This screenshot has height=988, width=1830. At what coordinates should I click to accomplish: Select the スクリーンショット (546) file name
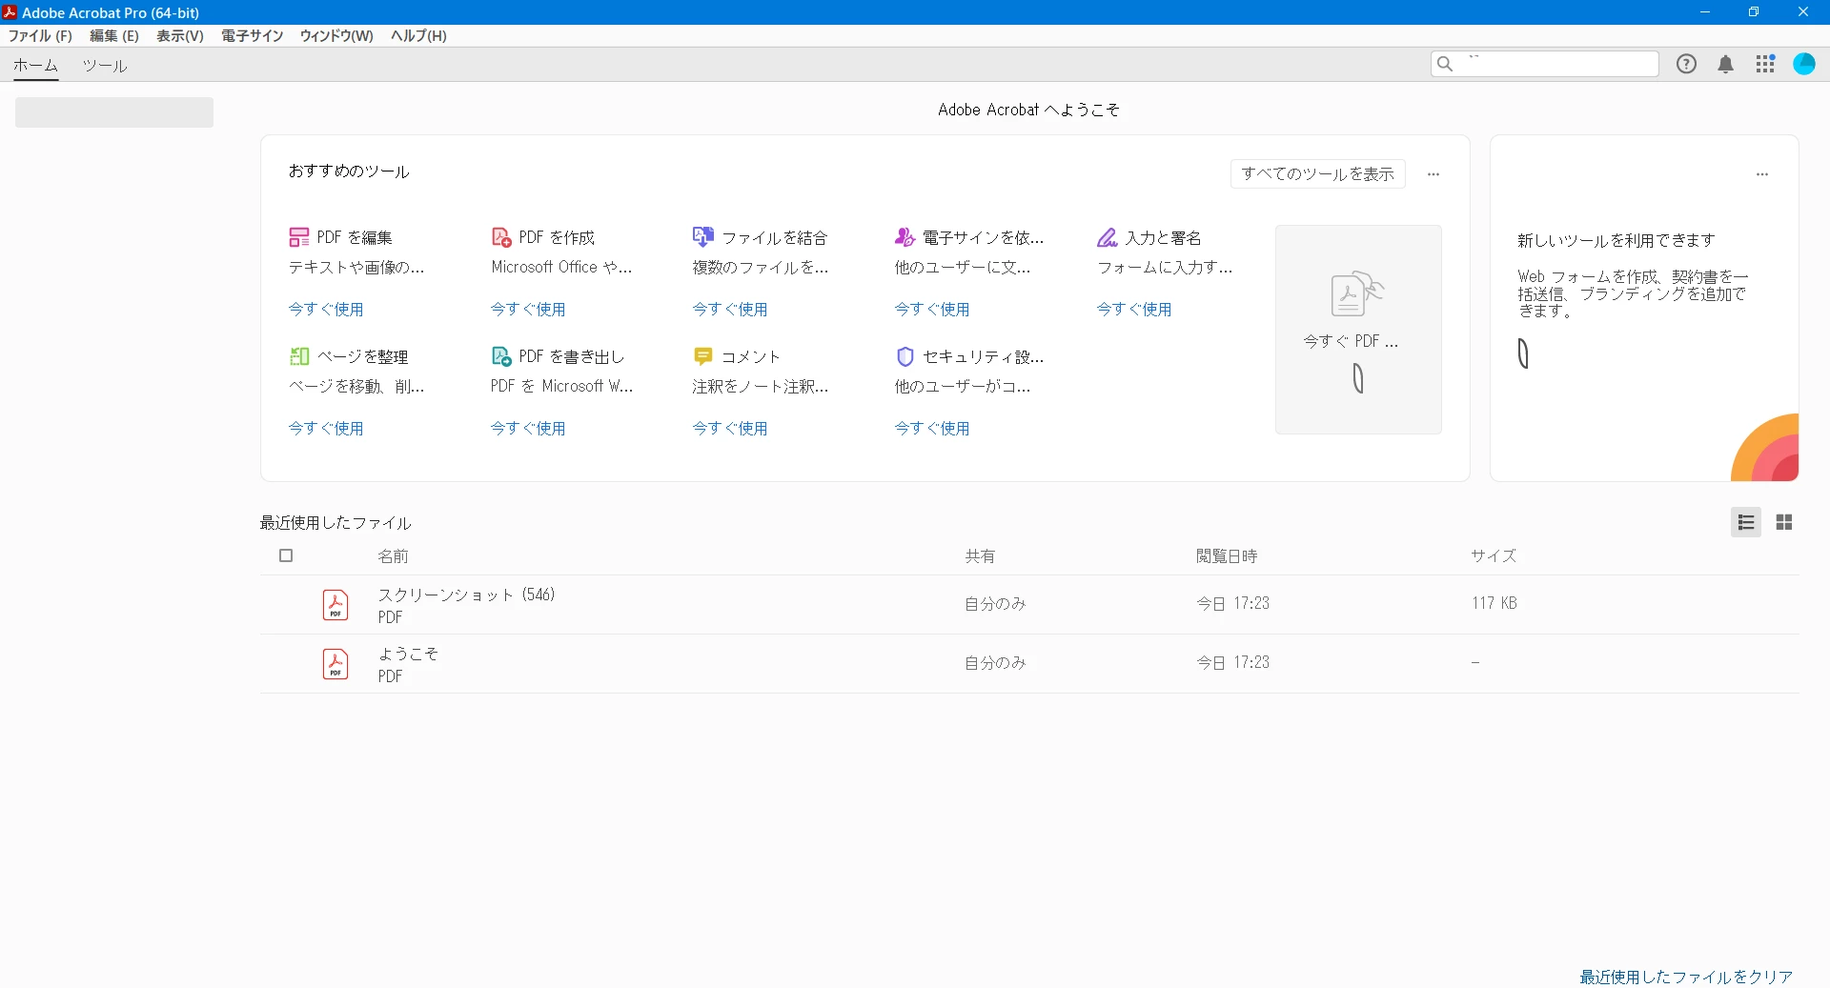pos(466,595)
